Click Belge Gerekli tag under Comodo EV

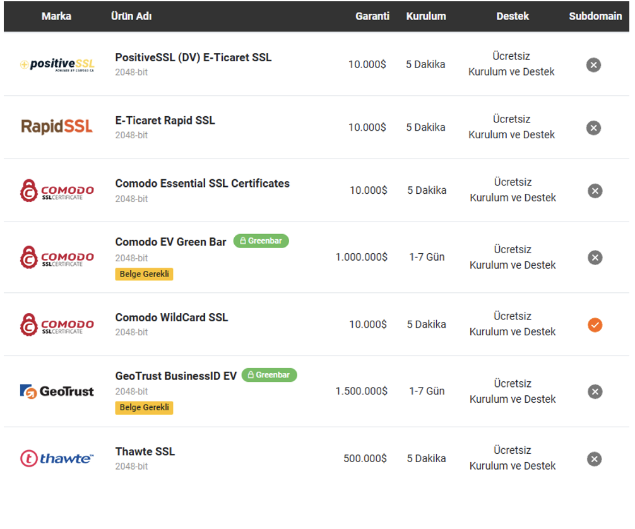coord(144,274)
